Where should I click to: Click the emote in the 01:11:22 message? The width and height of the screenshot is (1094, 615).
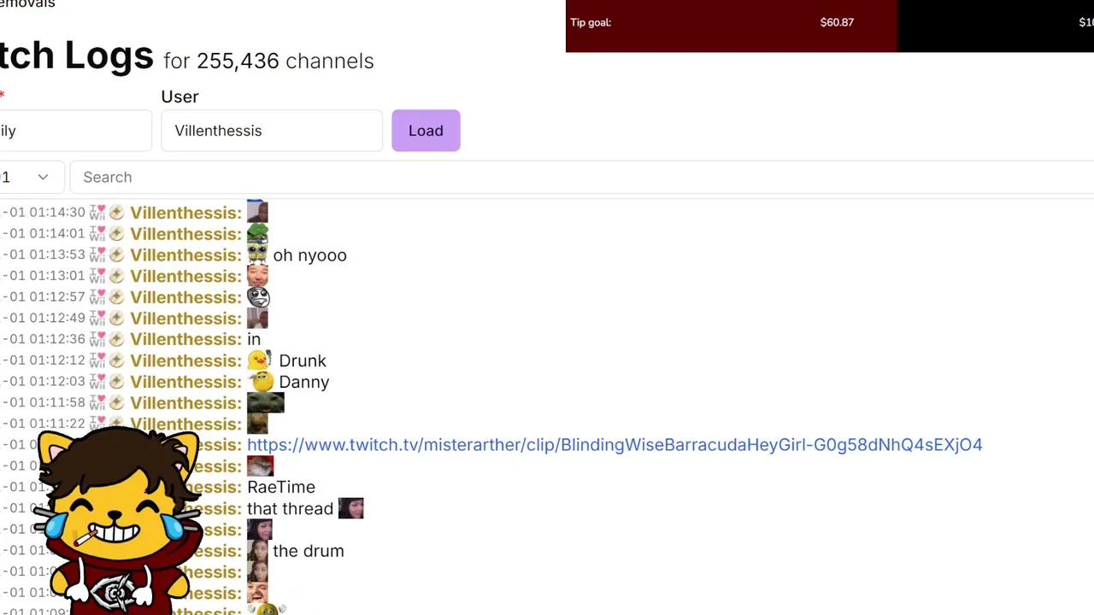pos(257,424)
